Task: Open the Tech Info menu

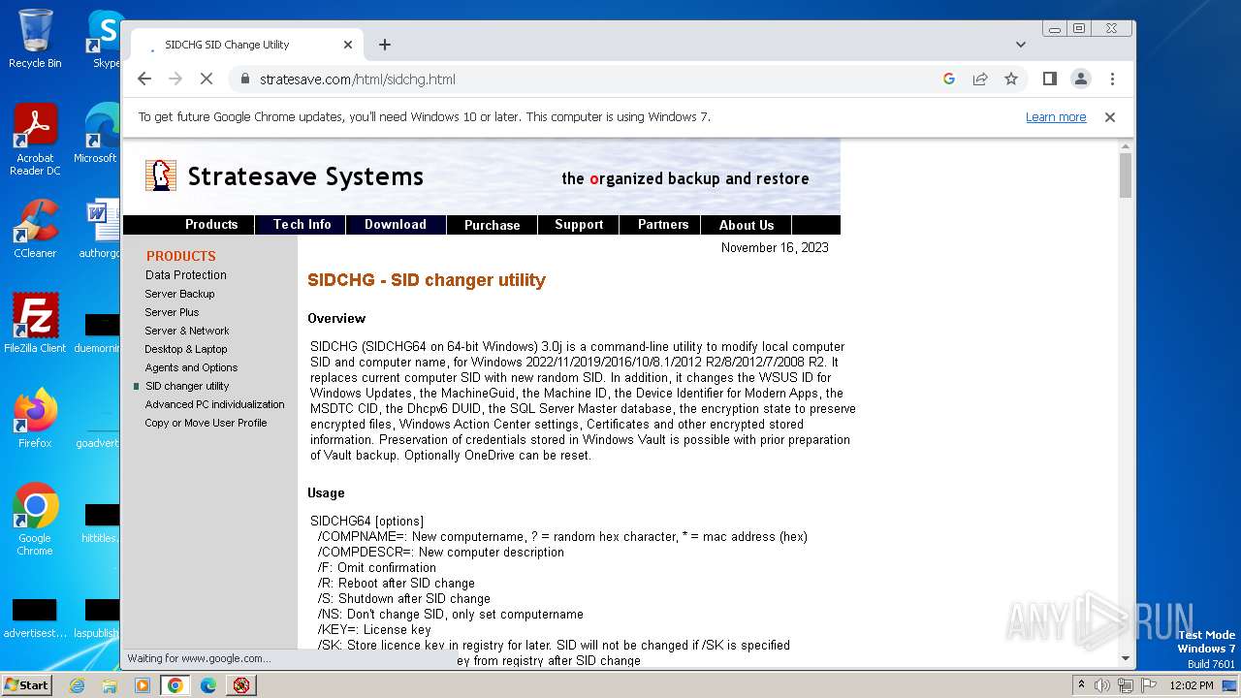Action: [302, 224]
